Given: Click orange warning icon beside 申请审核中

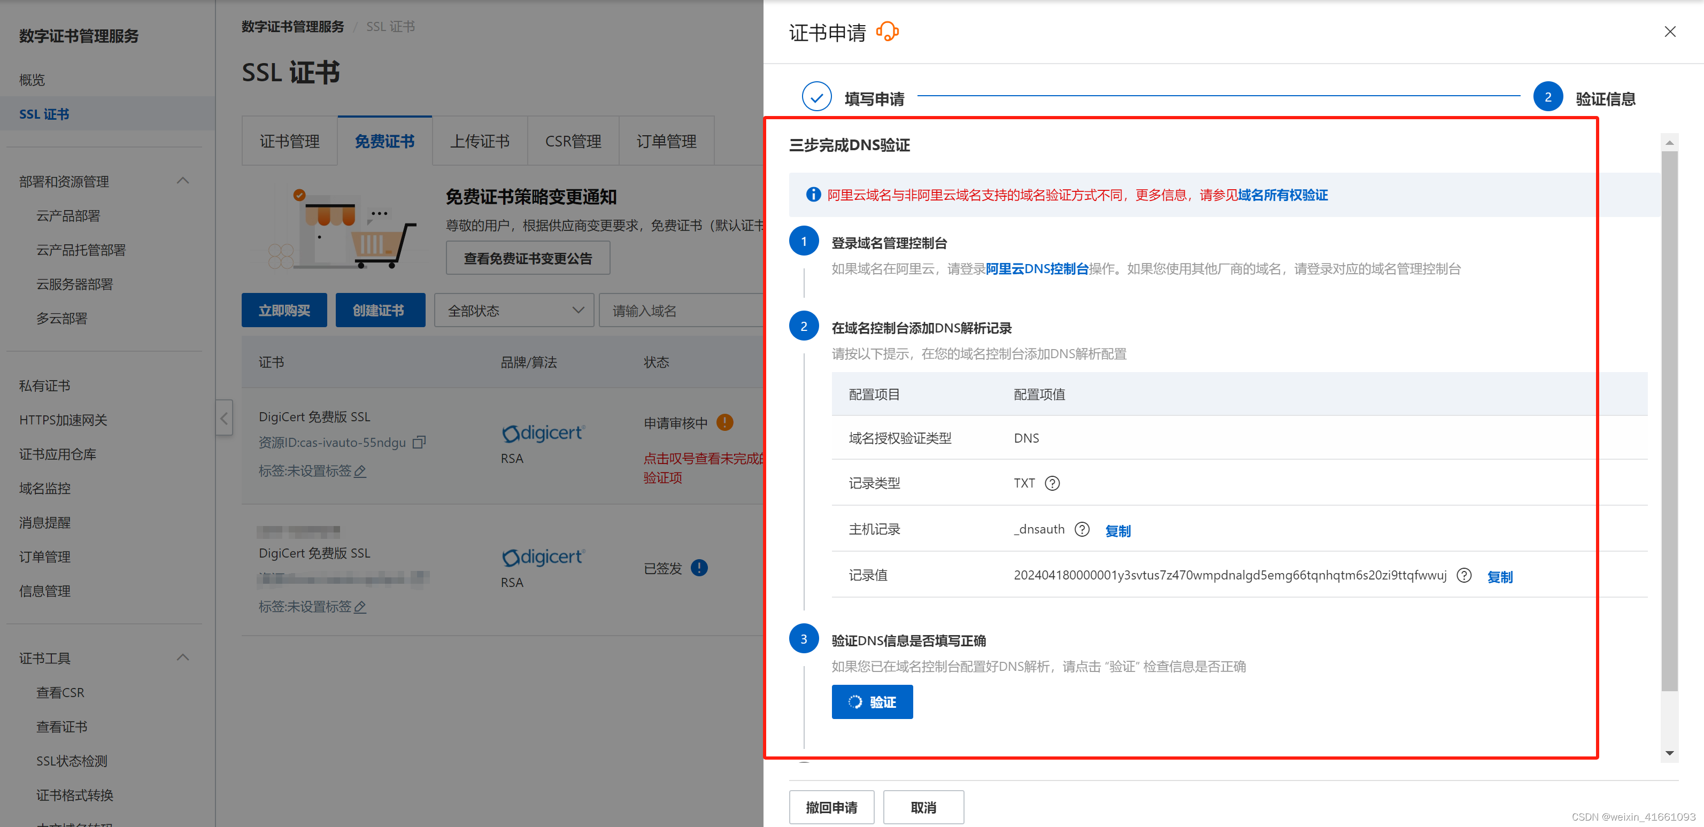Looking at the screenshot, I should [725, 422].
